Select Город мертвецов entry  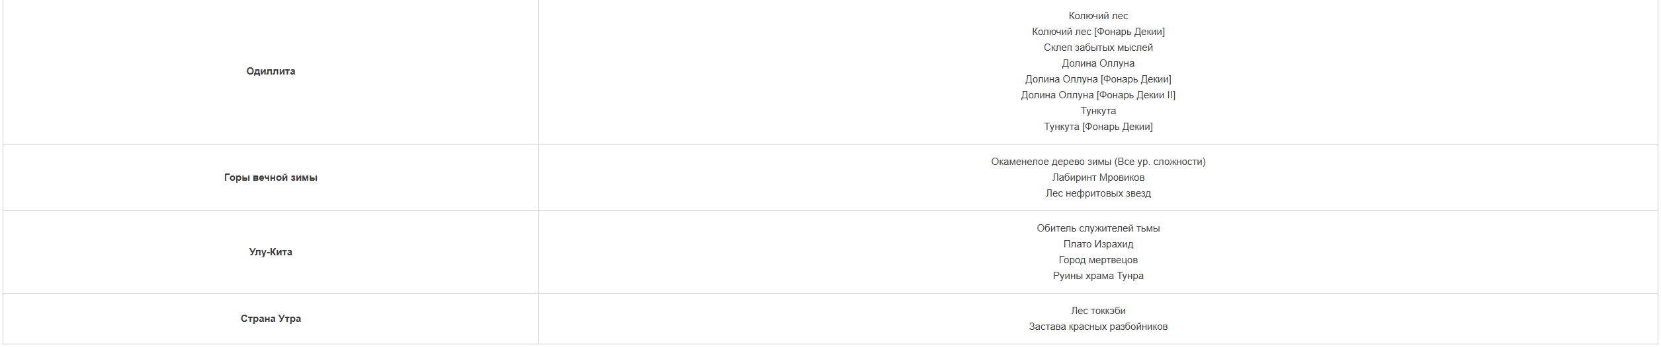click(1098, 260)
